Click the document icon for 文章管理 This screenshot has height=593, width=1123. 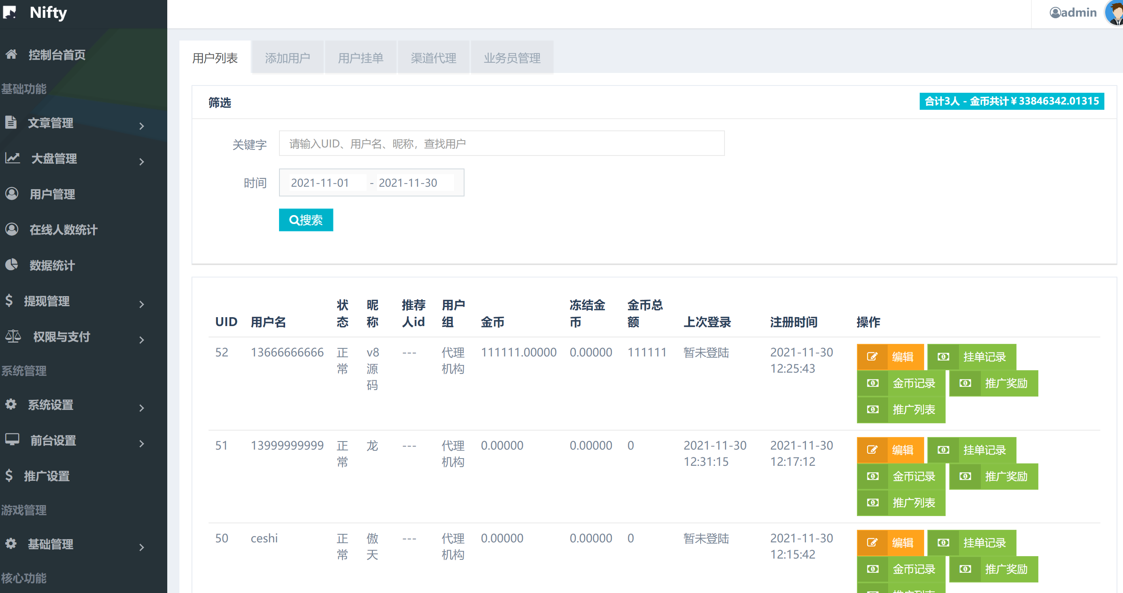tap(11, 122)
